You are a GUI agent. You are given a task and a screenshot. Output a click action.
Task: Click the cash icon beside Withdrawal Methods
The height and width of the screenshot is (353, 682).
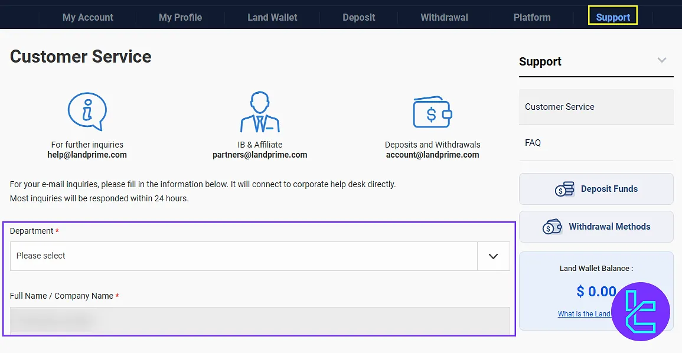coord(552,227)
